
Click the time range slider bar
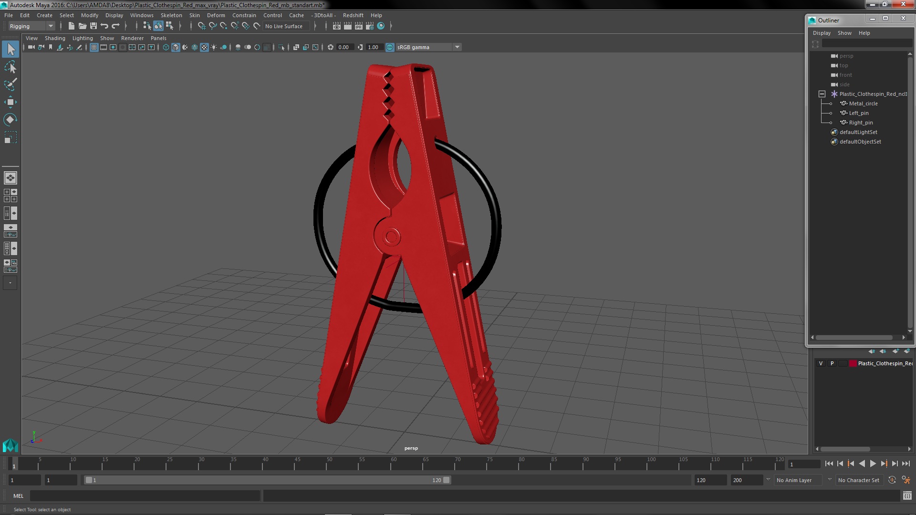point(267,480)
